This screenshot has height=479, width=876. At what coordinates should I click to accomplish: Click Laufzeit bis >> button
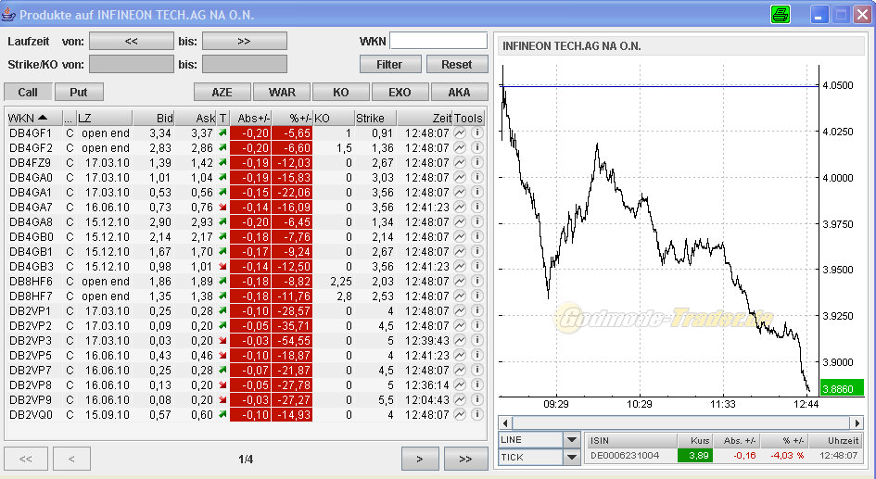[244, 41]
